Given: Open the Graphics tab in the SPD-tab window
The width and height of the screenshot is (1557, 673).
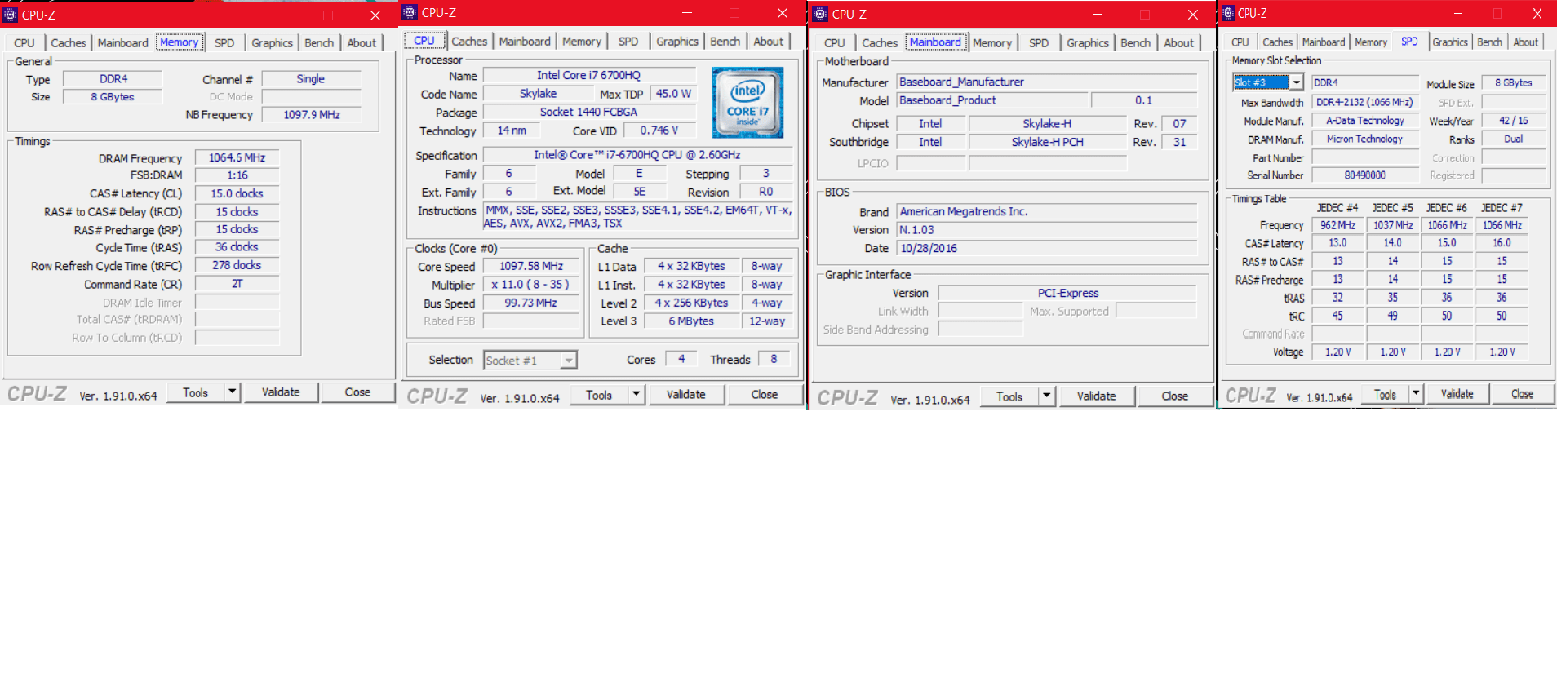Looking at the screenshot, I should [1450, 42].
